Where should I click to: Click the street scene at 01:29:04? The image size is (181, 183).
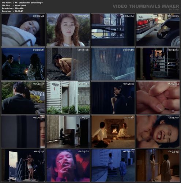click(x=113, y=165)
